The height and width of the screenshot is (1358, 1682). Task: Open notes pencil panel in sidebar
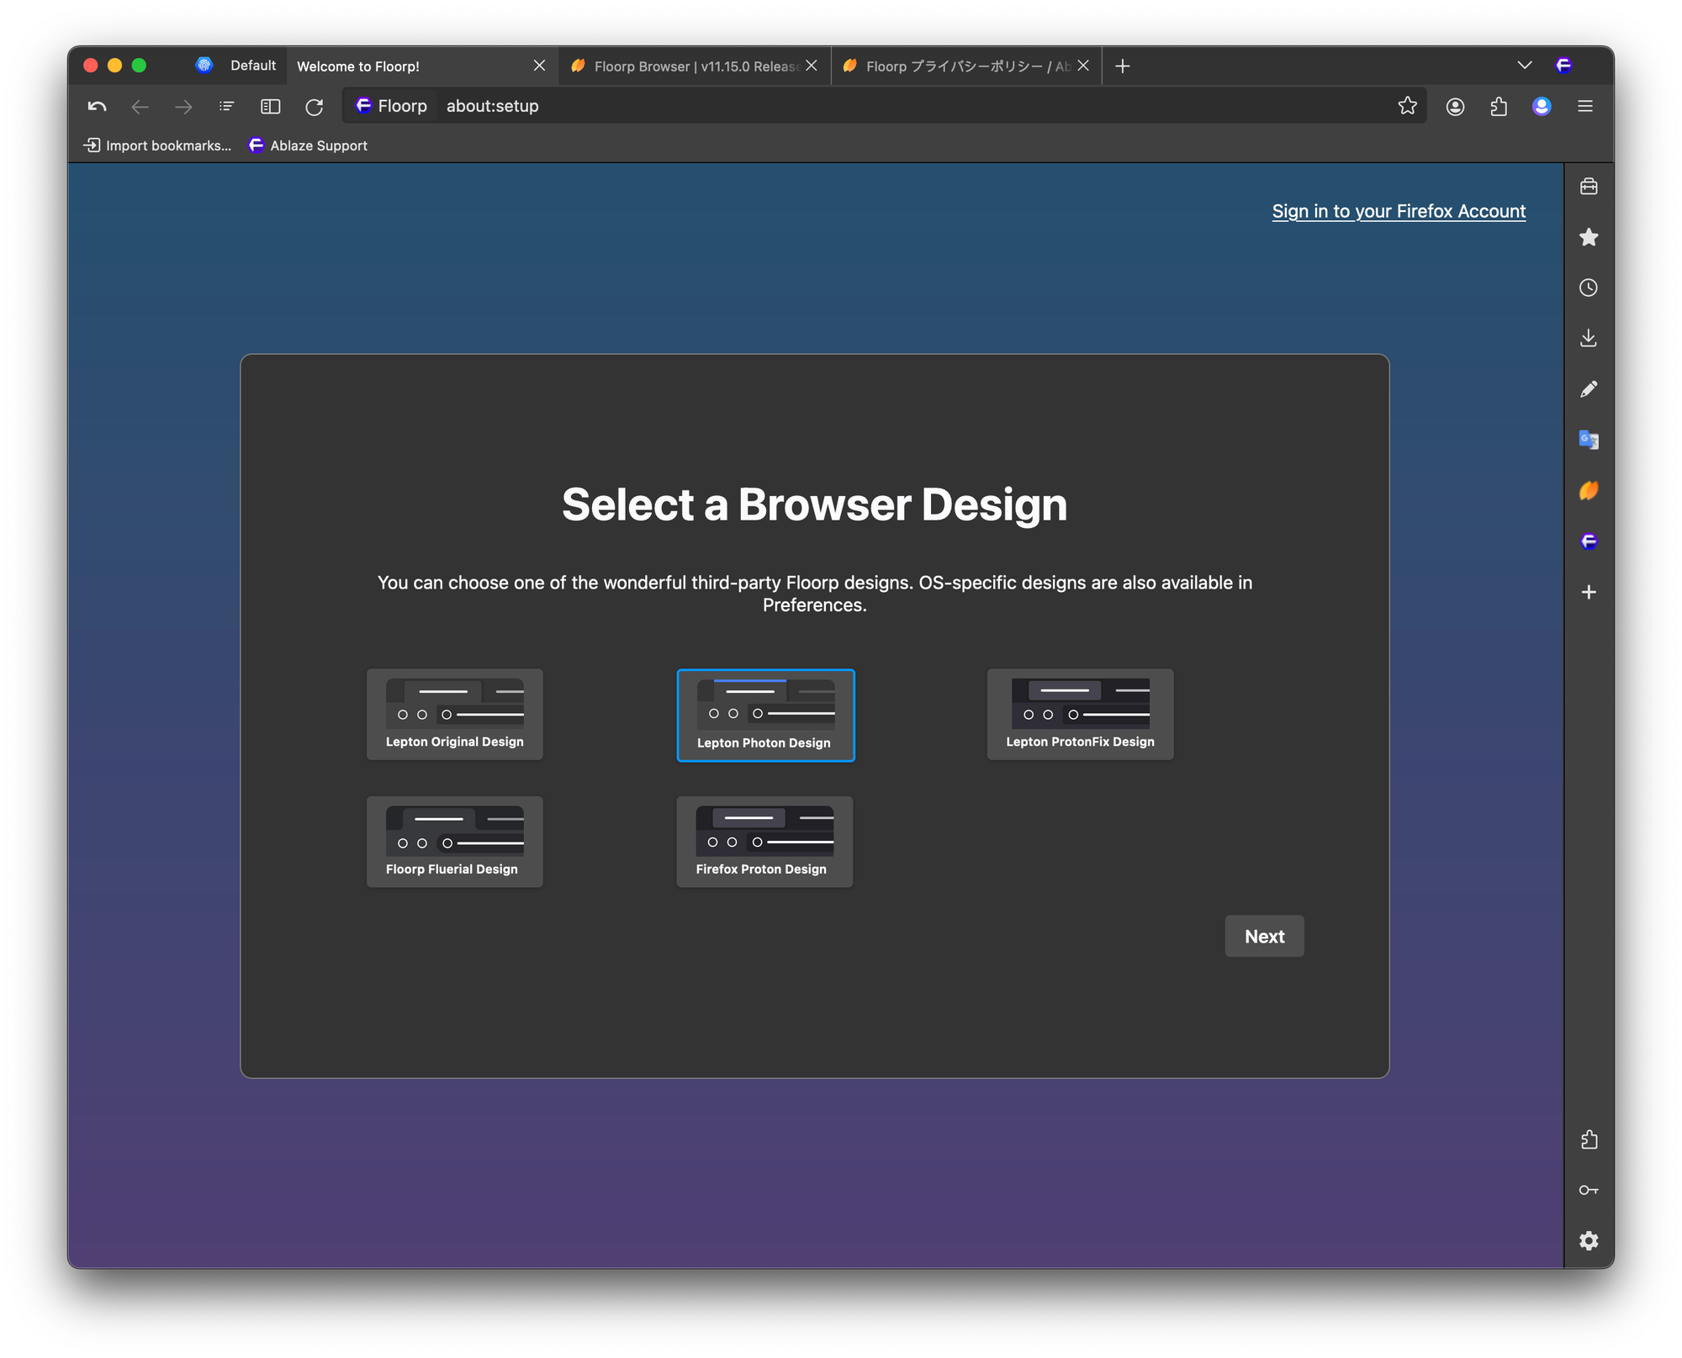(x=1589, y=389)
